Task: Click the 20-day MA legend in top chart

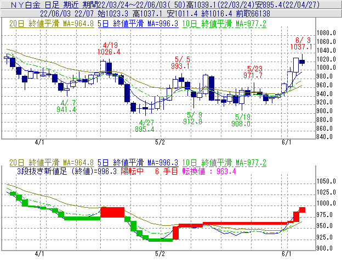Action: (x=52, y=24)
